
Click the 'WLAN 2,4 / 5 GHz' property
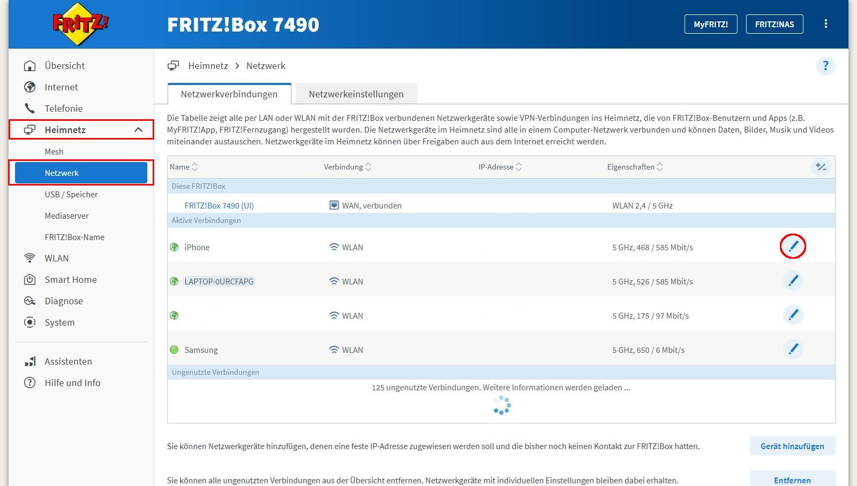click(x=642, y=206)
